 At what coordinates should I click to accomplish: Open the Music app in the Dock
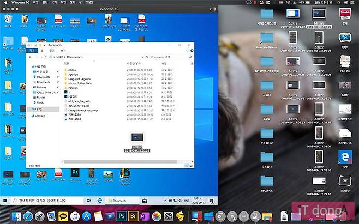tap(75, 216)
